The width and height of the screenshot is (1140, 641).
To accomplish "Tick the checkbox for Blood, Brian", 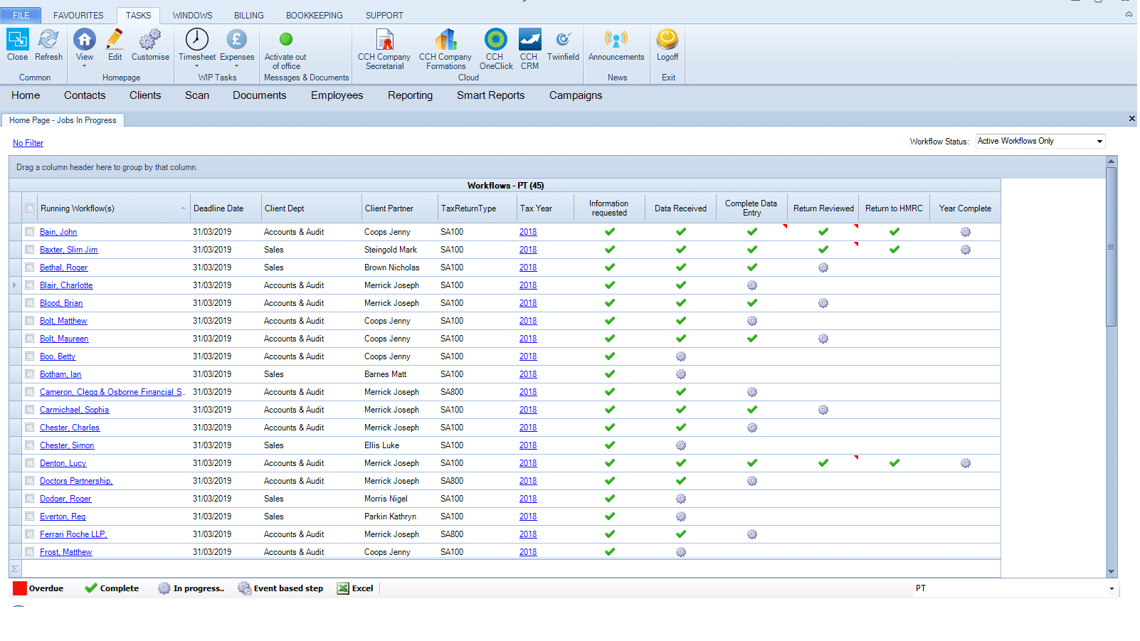I will click(x=29, y=303).
